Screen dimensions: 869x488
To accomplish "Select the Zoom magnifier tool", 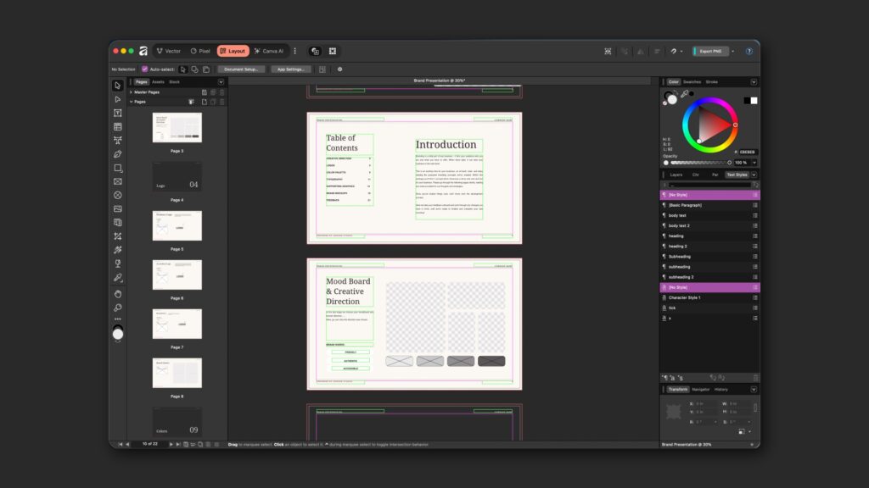I will point(117,308).
